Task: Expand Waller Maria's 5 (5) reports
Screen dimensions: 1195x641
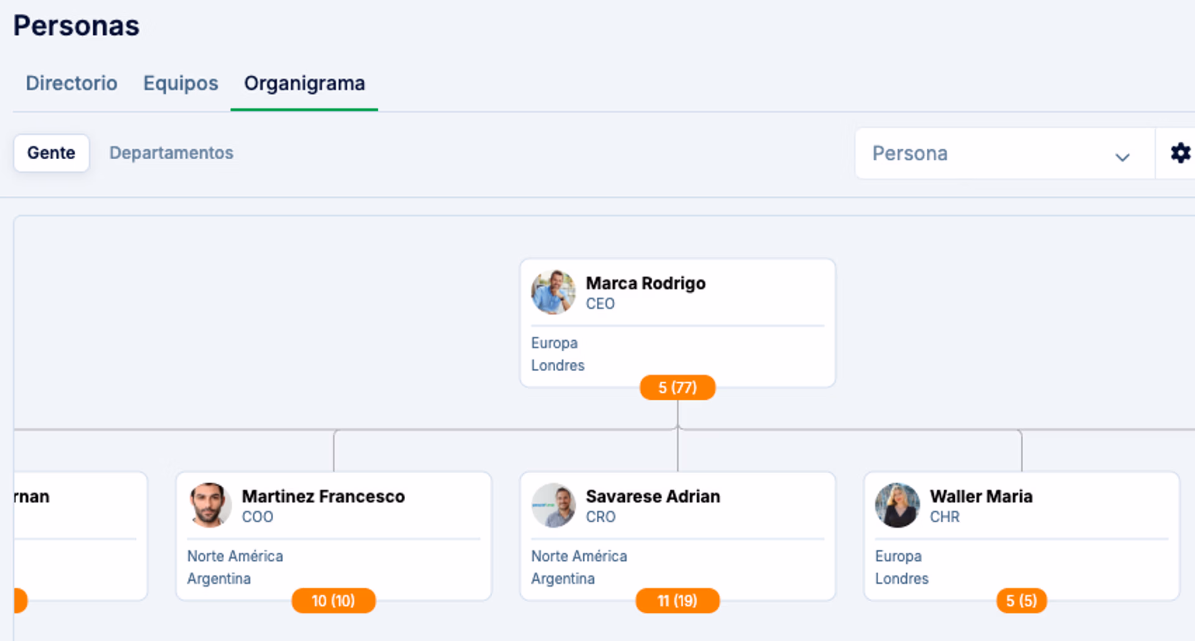Action: pyautogui.click(x=1021, y=601)
